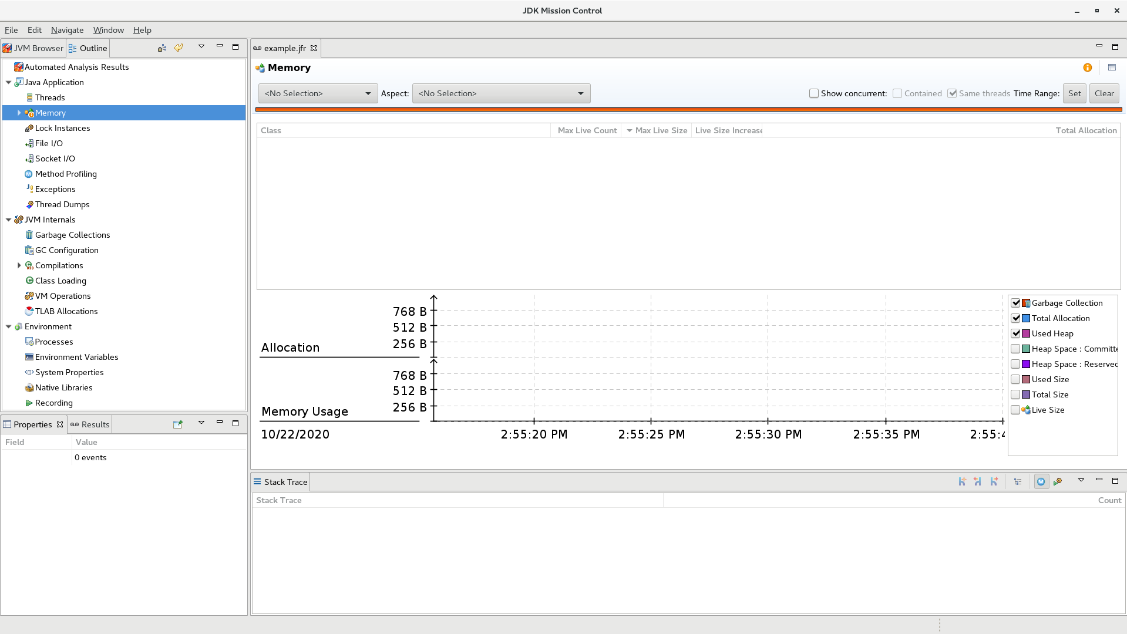
Task: Collapse the JVM Internals tree node
Action: click(x=9, y=220)
